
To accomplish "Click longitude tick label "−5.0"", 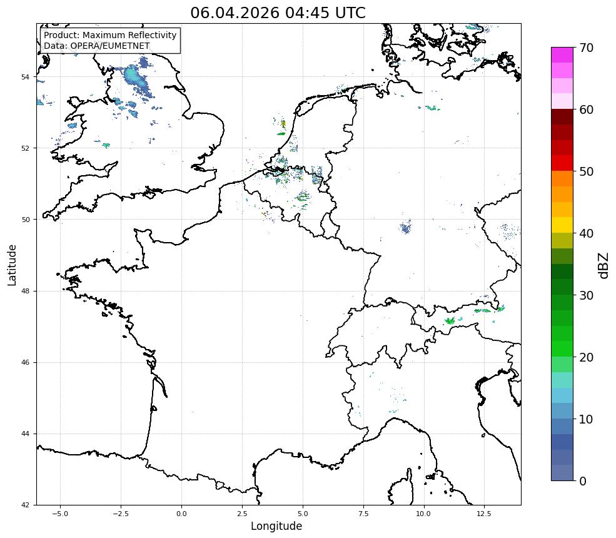I will 60,514.
